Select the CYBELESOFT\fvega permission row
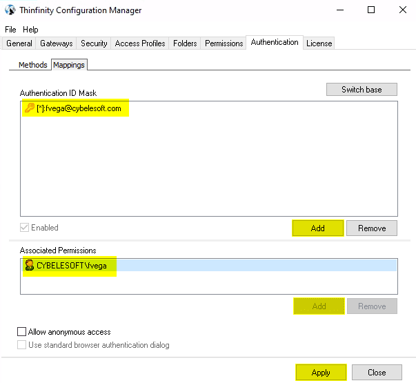The image size is (416, 383). coord(209,266)
